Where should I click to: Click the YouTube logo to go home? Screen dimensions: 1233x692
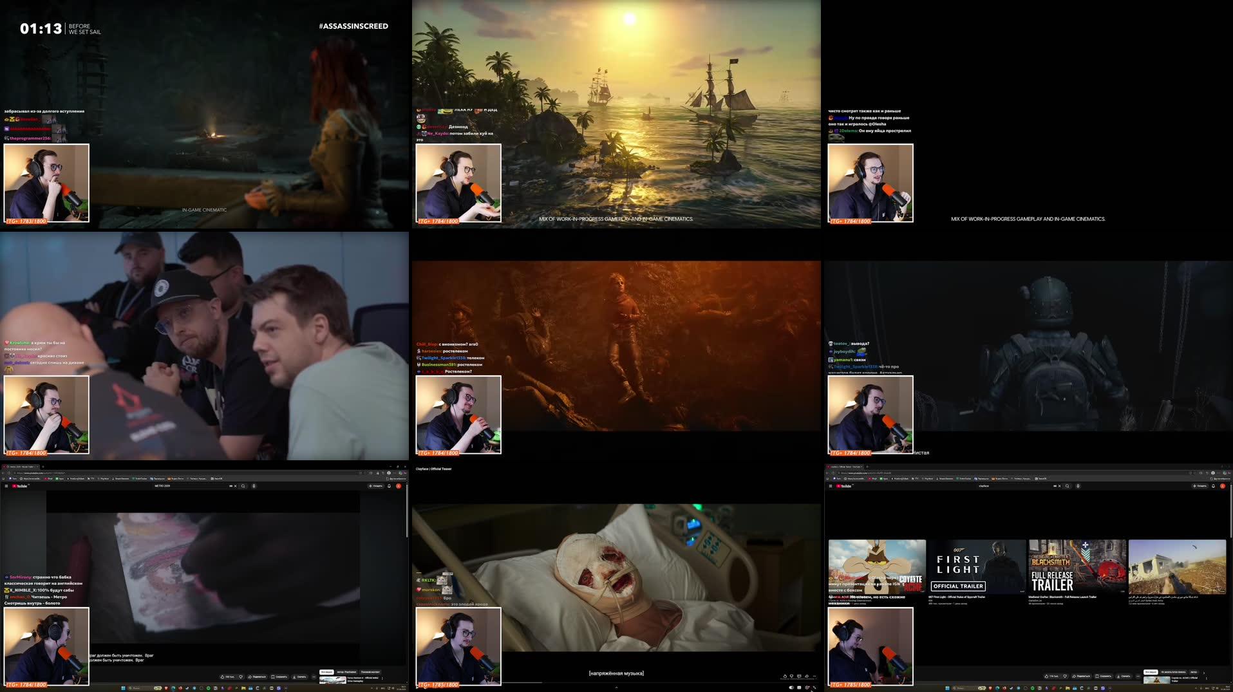click(x=21, y=487)
